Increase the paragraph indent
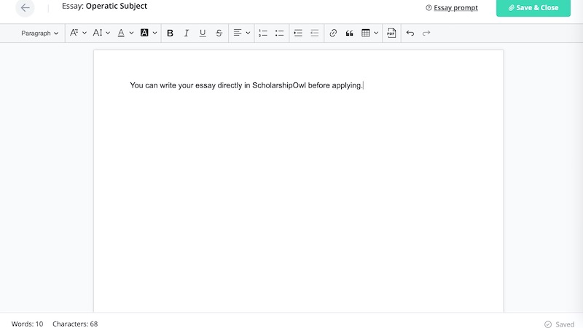The height and width of the screenshot is (328, 583). click(x=298, y=33)
